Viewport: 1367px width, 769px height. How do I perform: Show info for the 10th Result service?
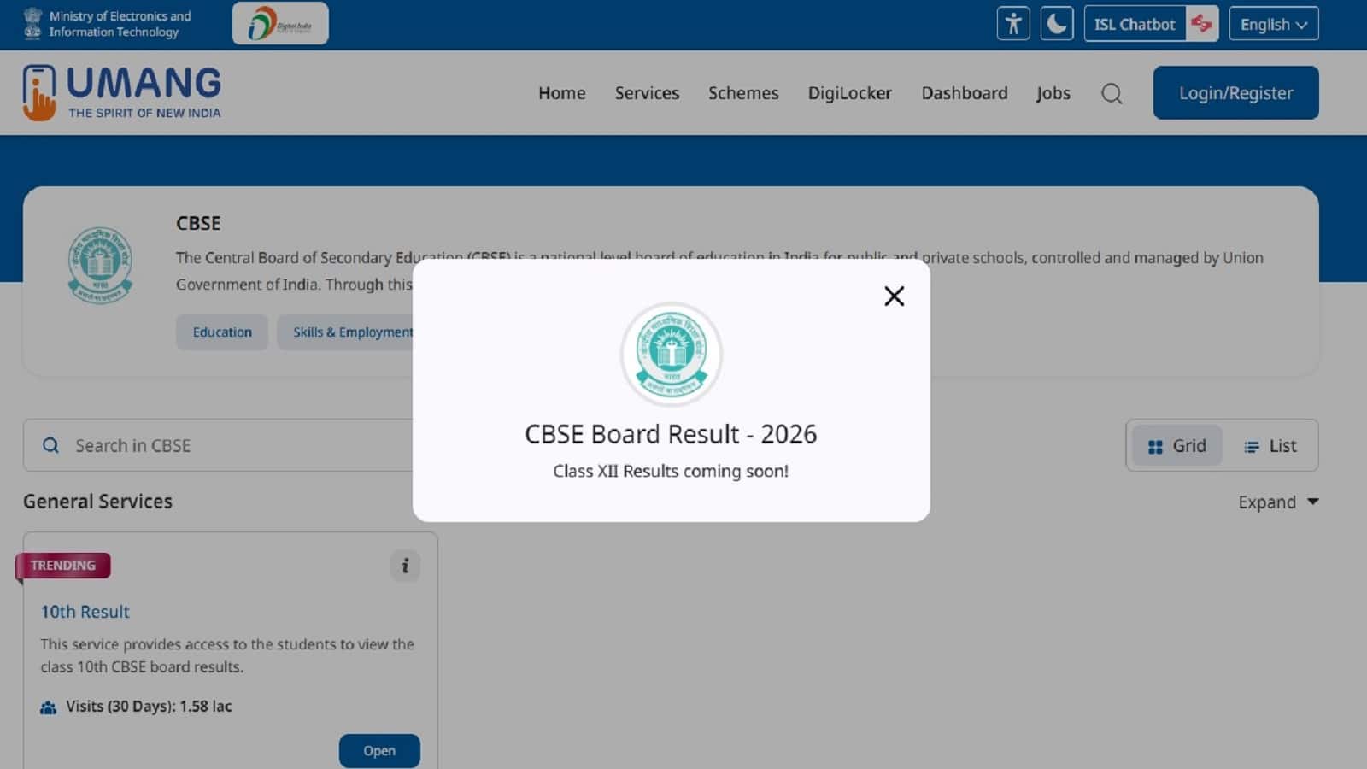pos(405,566)
